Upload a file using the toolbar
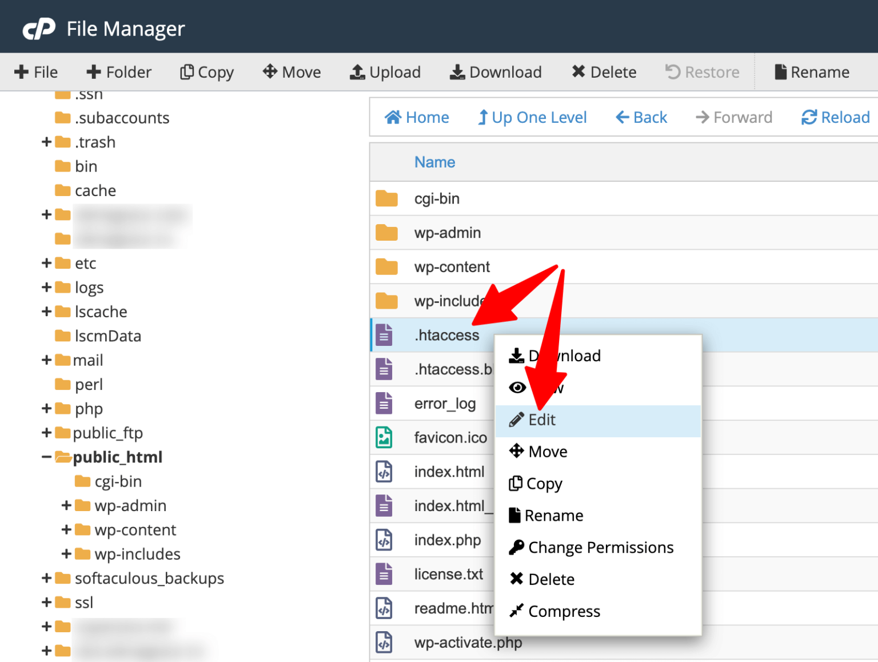 pyautogui.click(x=385, y=72)
